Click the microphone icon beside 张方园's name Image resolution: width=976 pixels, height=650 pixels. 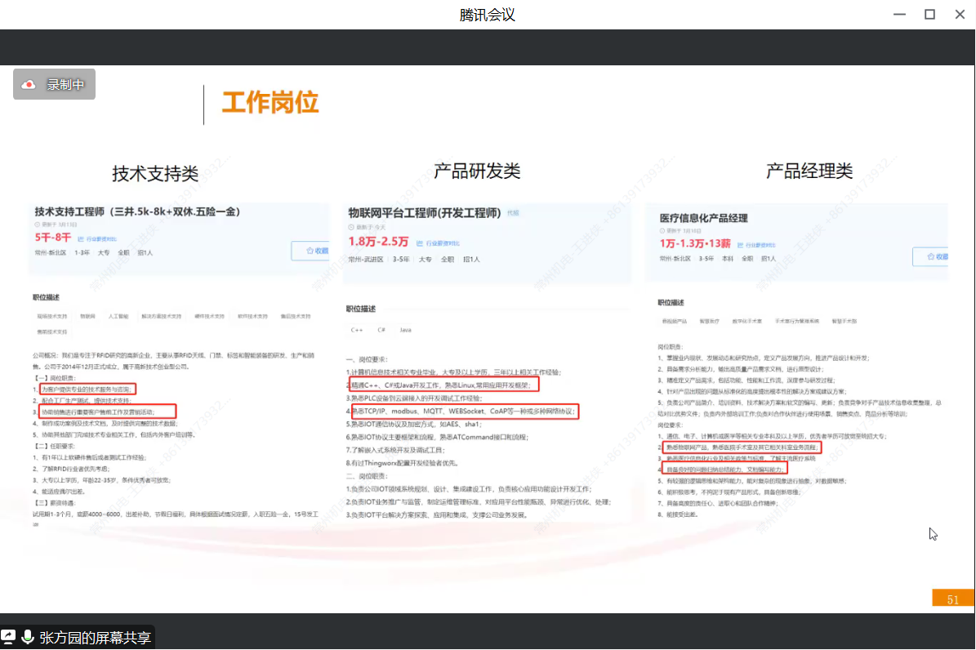click(29, 637)
